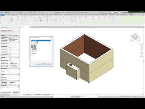Select the Rotate tool in Ändern panel

point(47,21)
